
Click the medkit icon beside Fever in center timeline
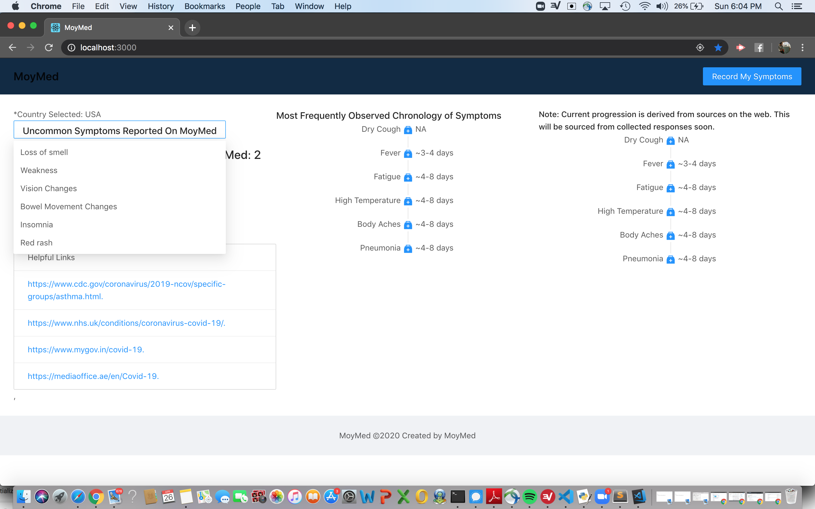tap(408, 154)
